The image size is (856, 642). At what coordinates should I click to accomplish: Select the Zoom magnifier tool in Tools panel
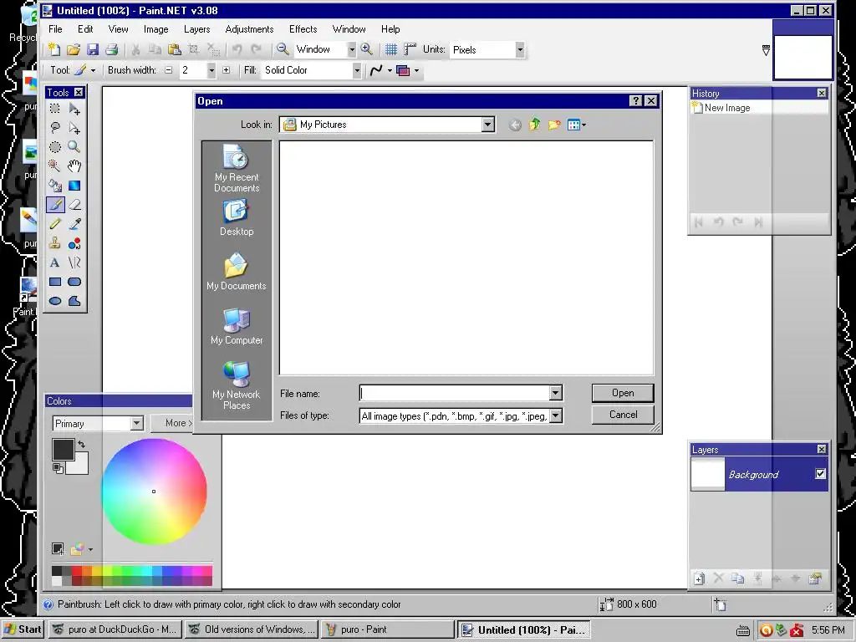tap(74, 147)
